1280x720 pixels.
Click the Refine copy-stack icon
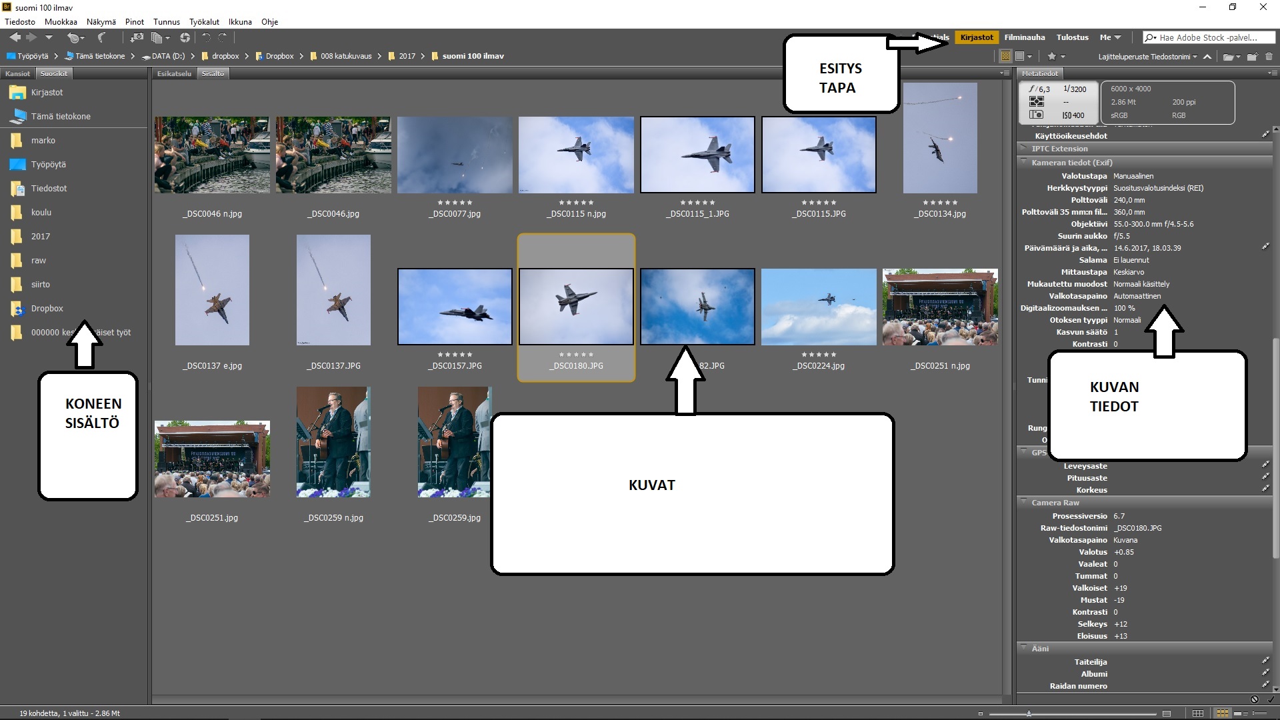(158, 38)
